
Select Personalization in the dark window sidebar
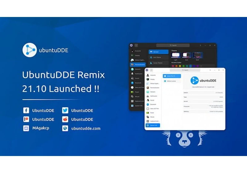point(138,65)
